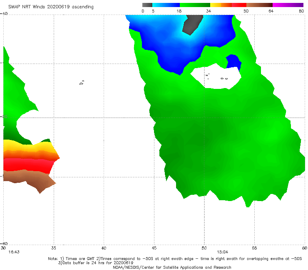308x270 pixels.
Task: Click the note '3)Data buffer is 24 hrs for 20200619'
Action: (x=96, y=263)
